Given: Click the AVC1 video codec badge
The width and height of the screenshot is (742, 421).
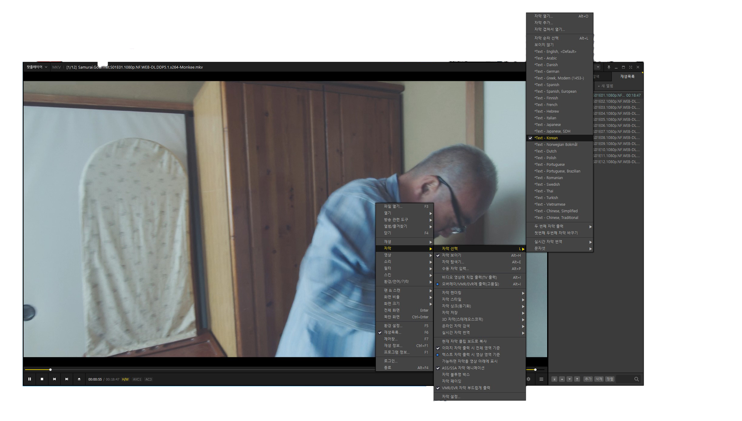Looking at the screenshot, I should 137,379.
